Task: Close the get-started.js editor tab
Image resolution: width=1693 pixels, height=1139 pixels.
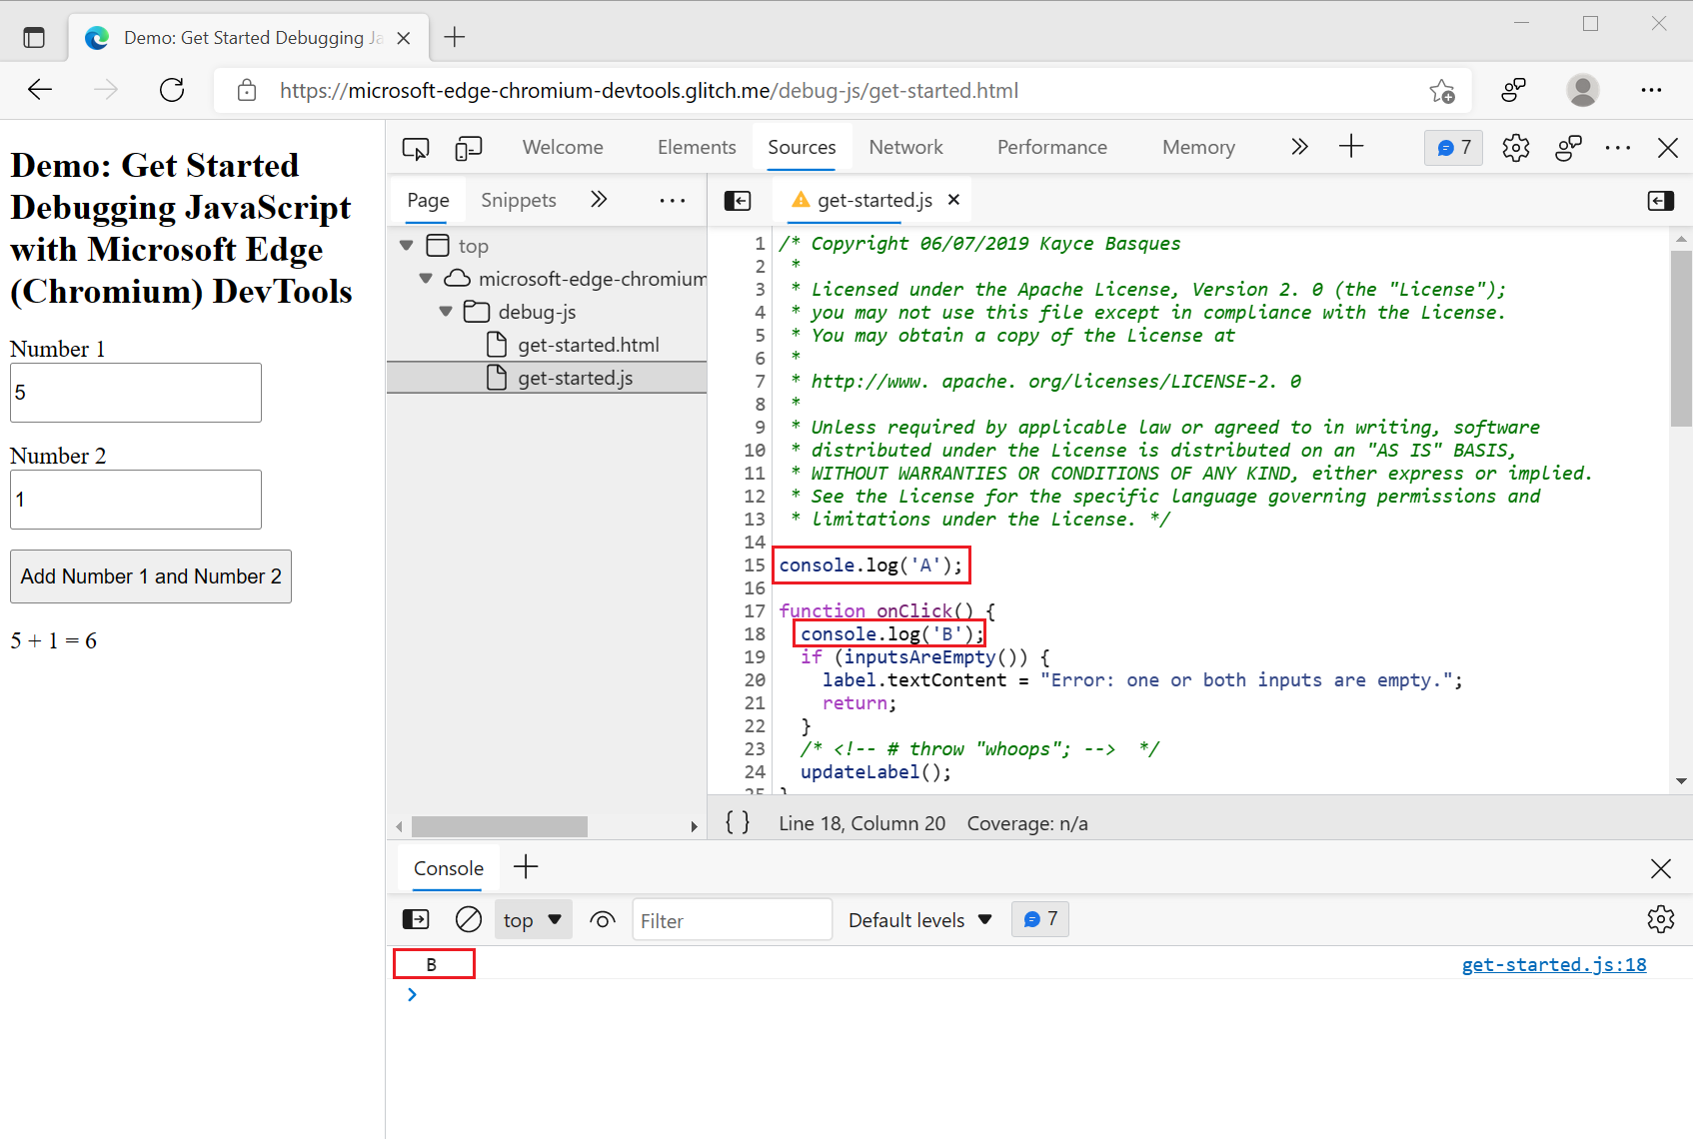Action: (953, 200)
